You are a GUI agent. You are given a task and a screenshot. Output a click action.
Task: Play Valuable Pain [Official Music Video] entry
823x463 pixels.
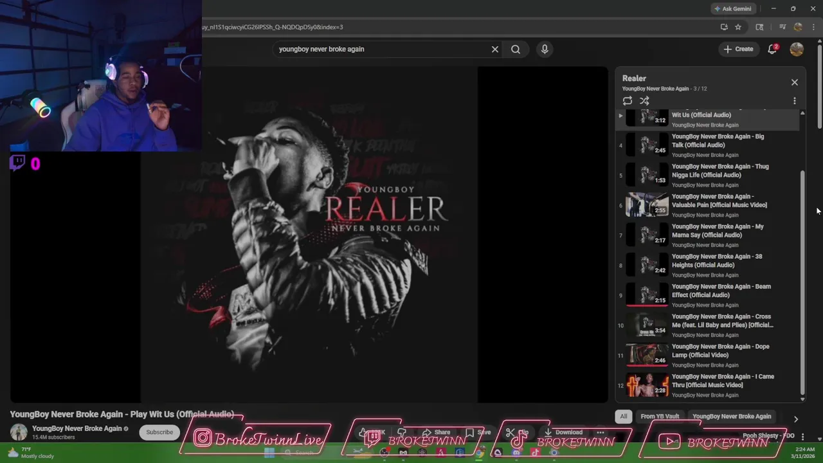[707, 205]
